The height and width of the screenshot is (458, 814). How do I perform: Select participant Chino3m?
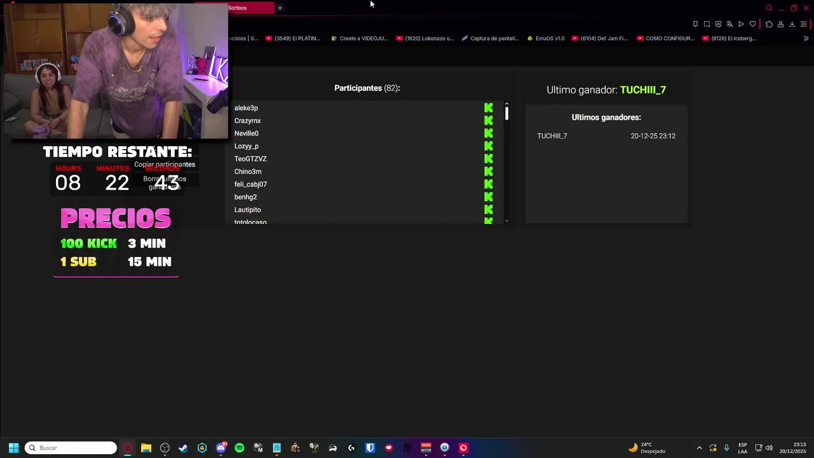[x=248, y=172]
